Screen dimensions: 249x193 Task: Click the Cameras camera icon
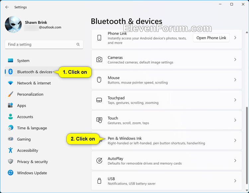pyautogui.click(x=99, y=59)
